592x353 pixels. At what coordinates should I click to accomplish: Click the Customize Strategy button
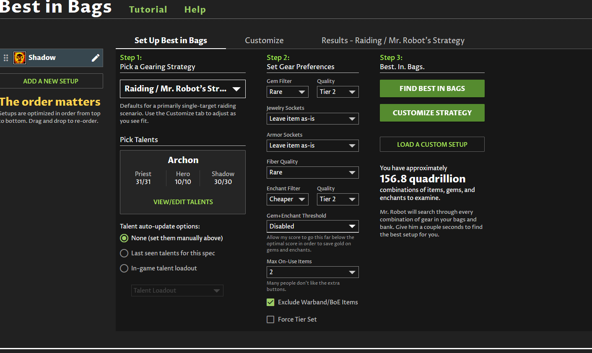432,113
